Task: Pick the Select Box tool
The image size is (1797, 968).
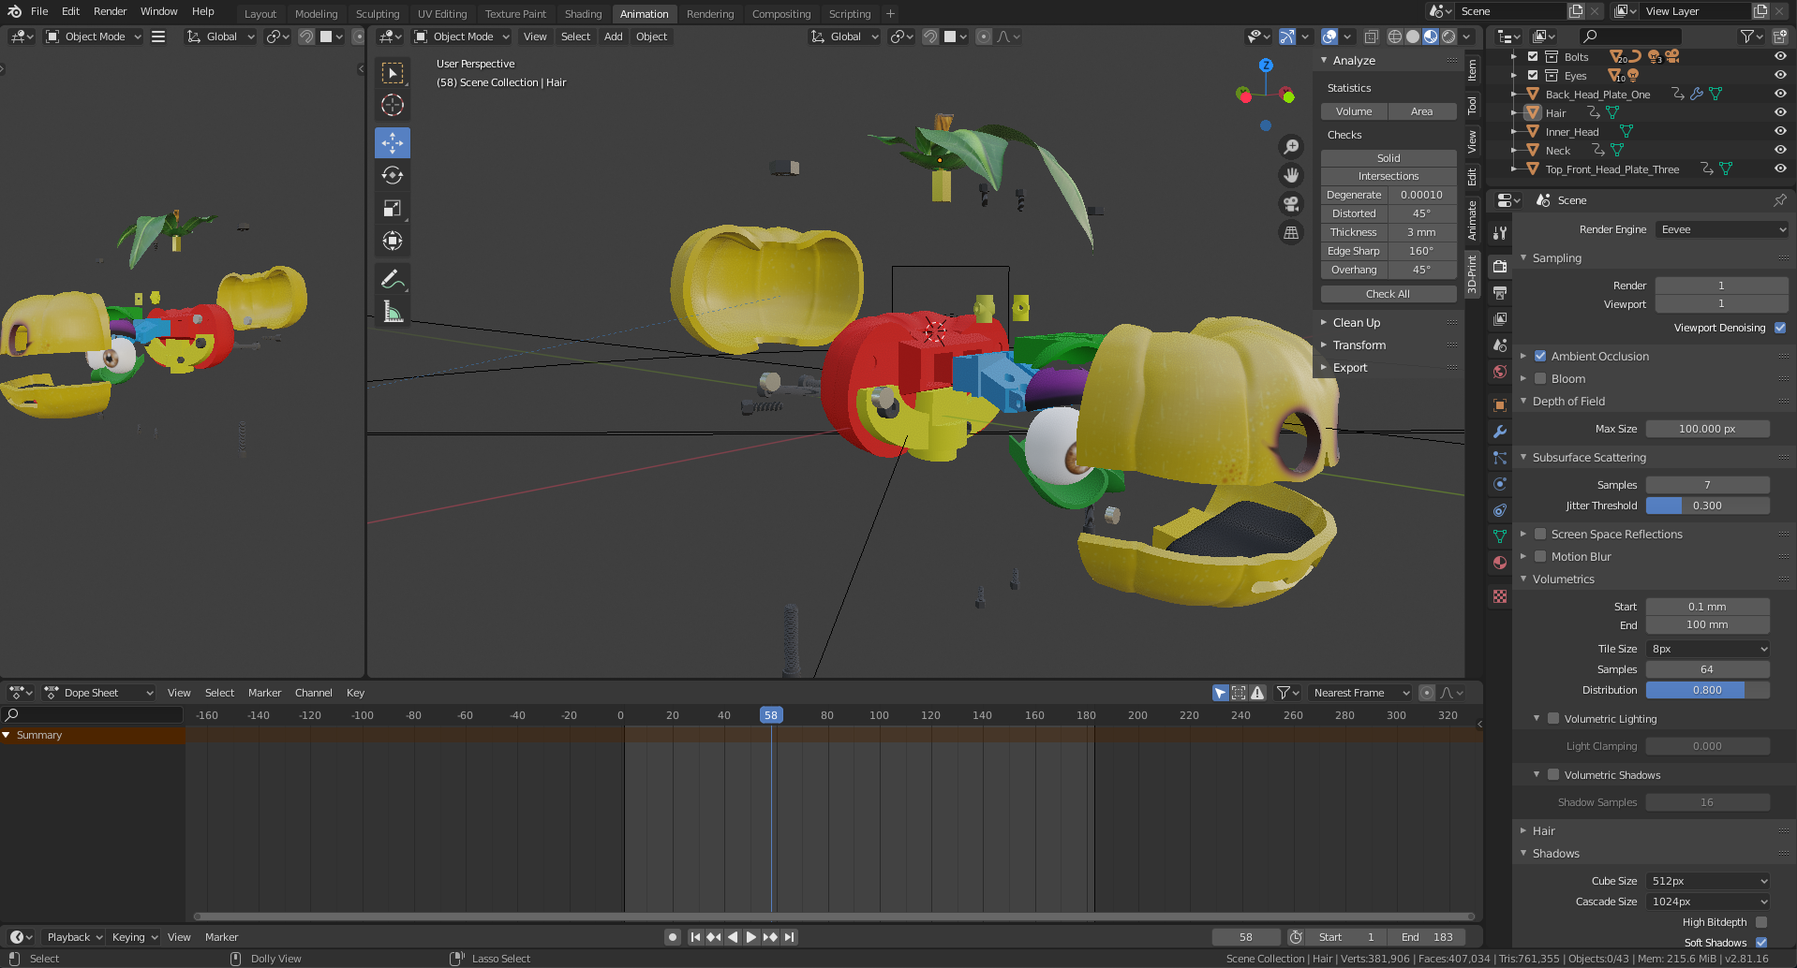Action: click(393, 72)
